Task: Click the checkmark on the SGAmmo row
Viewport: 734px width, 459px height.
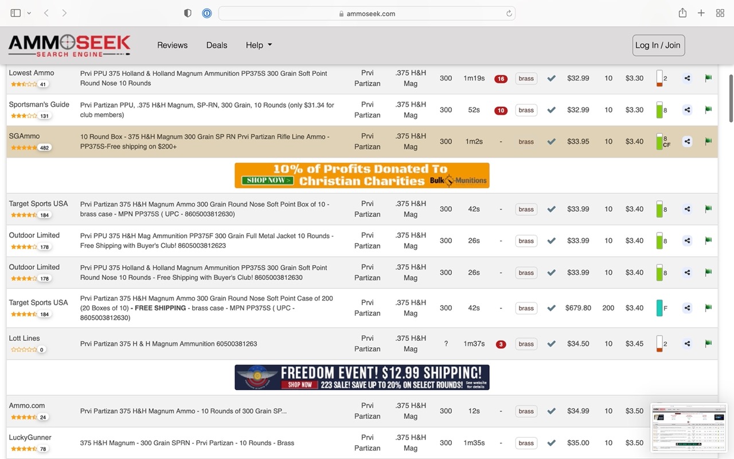Action: click(551, 141)
